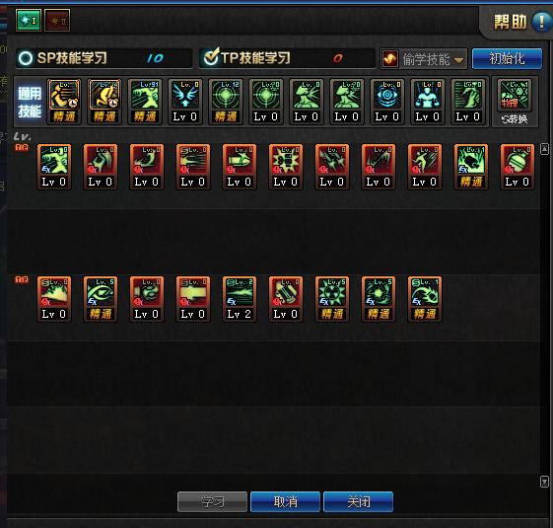The width and height of the screenshot is (553, 528).
Task: Open the 偷学技能 dropdown
Action: (424, 58)
